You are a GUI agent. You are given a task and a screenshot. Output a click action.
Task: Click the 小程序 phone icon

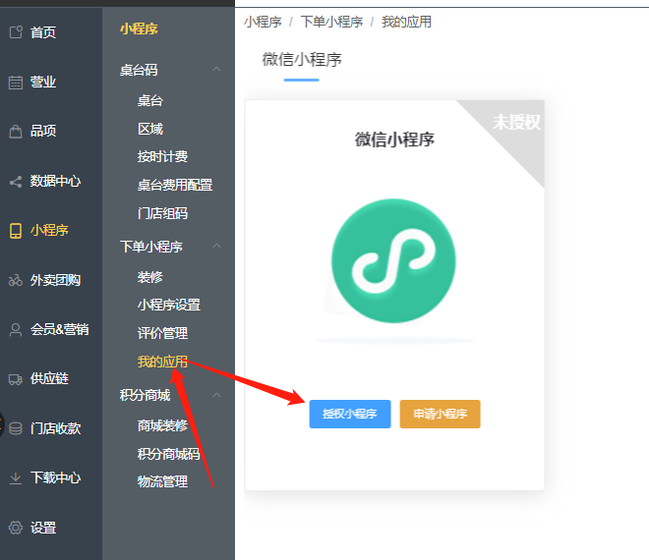coord(16,231)
